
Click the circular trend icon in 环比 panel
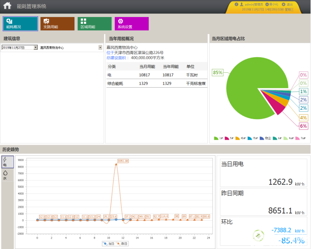click(x=258, y=236)
